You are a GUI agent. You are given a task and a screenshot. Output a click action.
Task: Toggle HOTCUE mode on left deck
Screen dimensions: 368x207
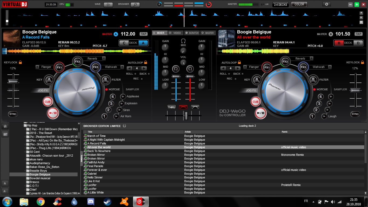click(107, 89)
